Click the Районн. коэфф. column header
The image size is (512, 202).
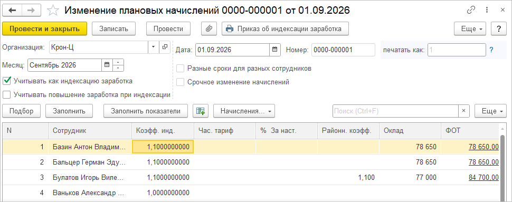348,131
